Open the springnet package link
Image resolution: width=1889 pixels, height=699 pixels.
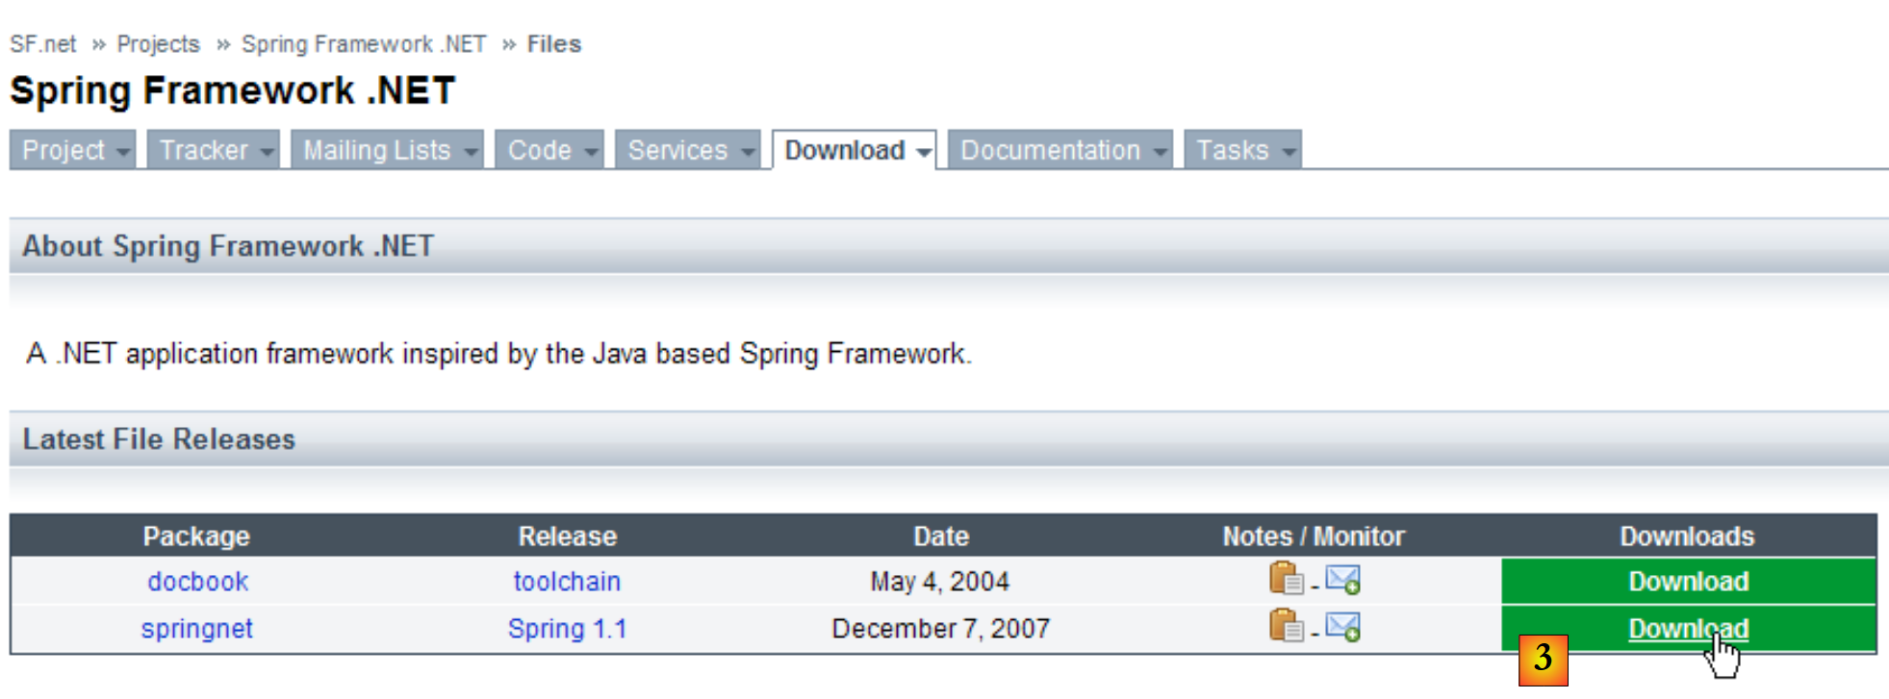pyautogui.click(x=196, y=629)
